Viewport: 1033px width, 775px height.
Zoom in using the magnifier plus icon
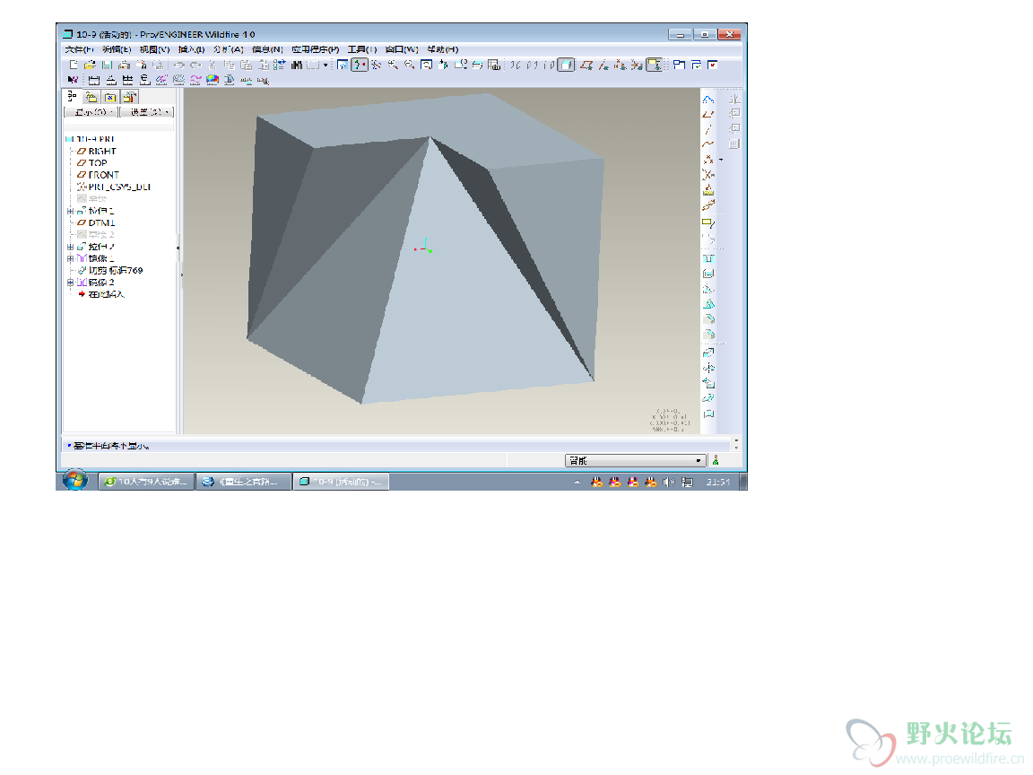pos(394,65)
